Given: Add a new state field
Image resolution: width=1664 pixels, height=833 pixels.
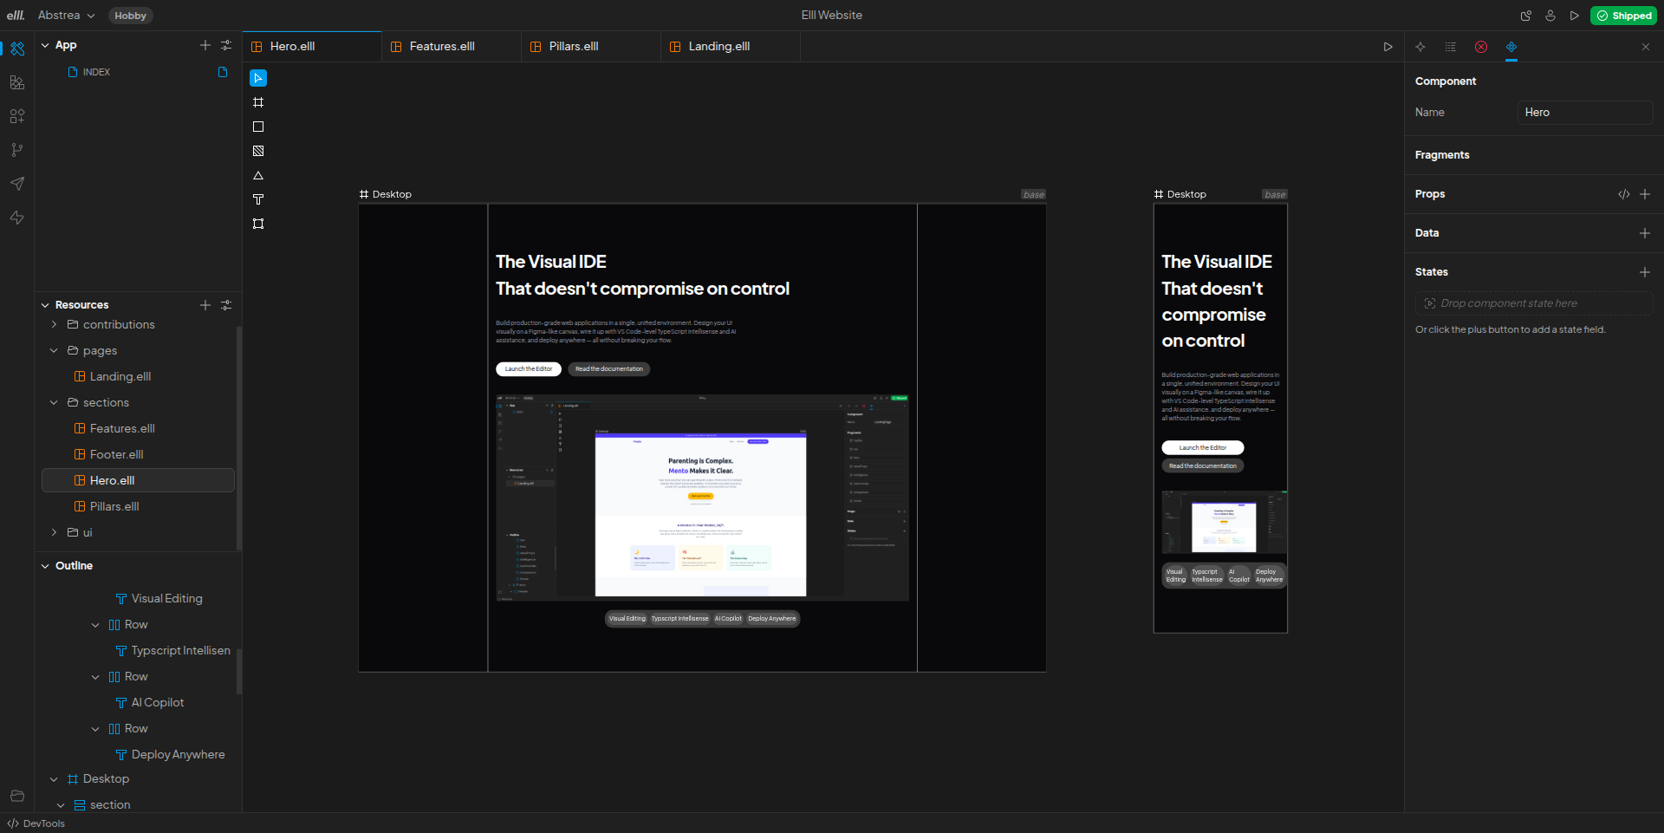Looking at the screenshot, I should [1645, 272].
